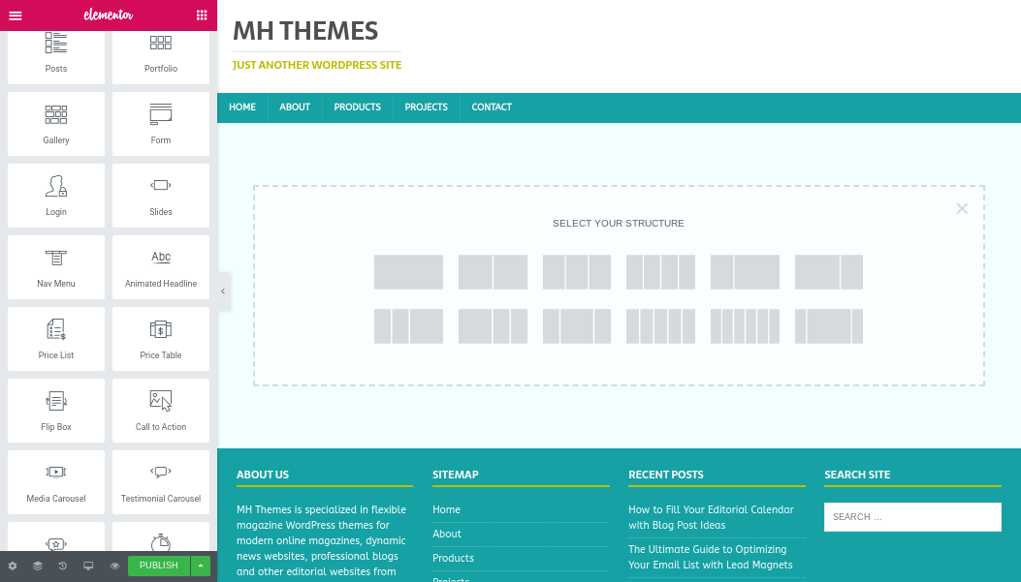1021x582 pixels.
Task: Open 'How to Fill Your Editorial Calendar' post
Action: 711,518
